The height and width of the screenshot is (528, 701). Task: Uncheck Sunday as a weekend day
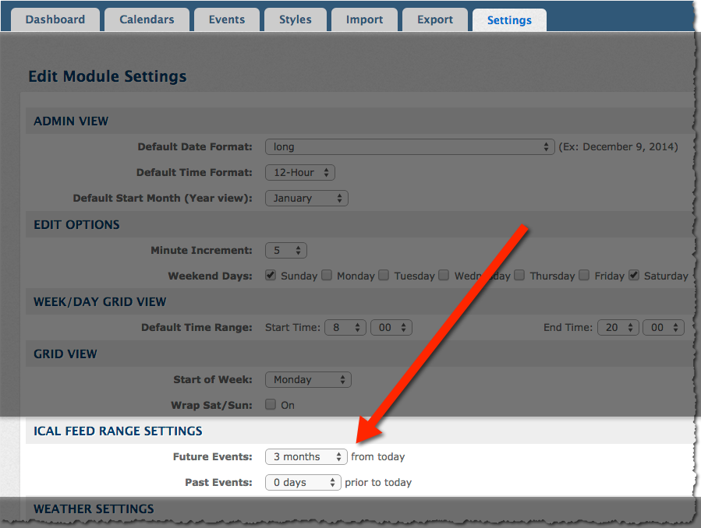[271, 275]
